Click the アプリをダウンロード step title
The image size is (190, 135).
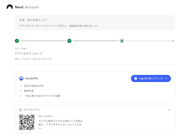tap(28, 54)
